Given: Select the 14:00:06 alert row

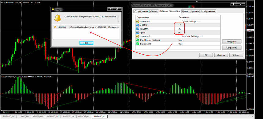Looking at the screenshot, I should (86, 27).
